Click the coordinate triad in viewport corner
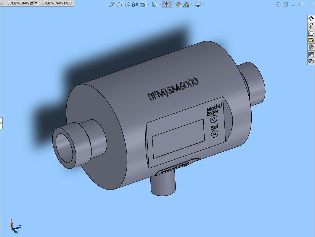The height and width of the screenshot is (237, 315). (x=15, y=227)
